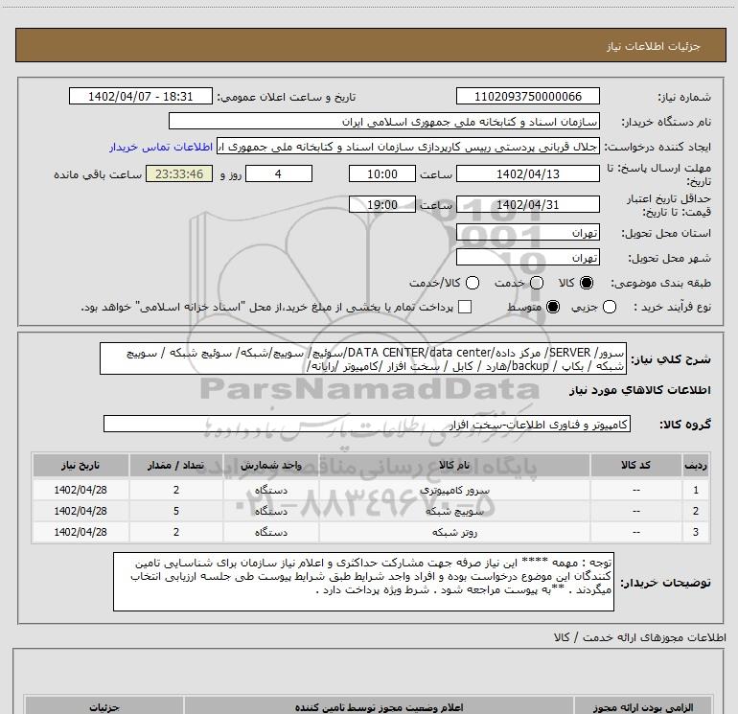This screenshot has height=714, width=738.
Task: Choose متوسط purchase process type
Action: [553, 307]
